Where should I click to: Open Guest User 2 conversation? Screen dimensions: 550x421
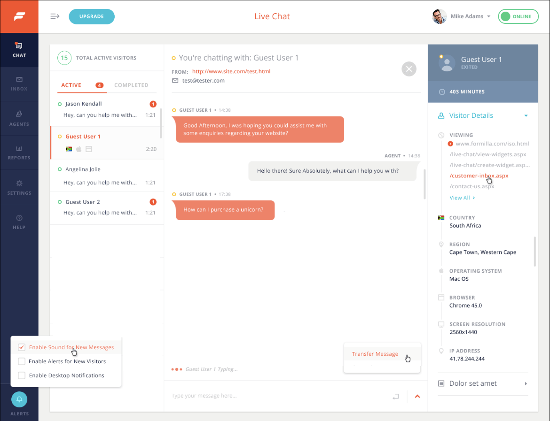click(107, 208)
